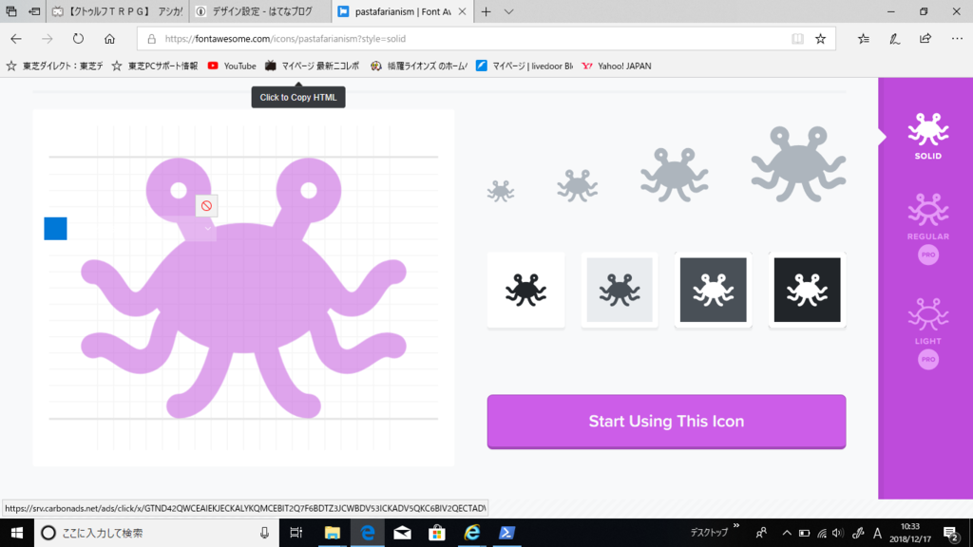Open the YouTube bookmark
973x547 pixels.
232,66
